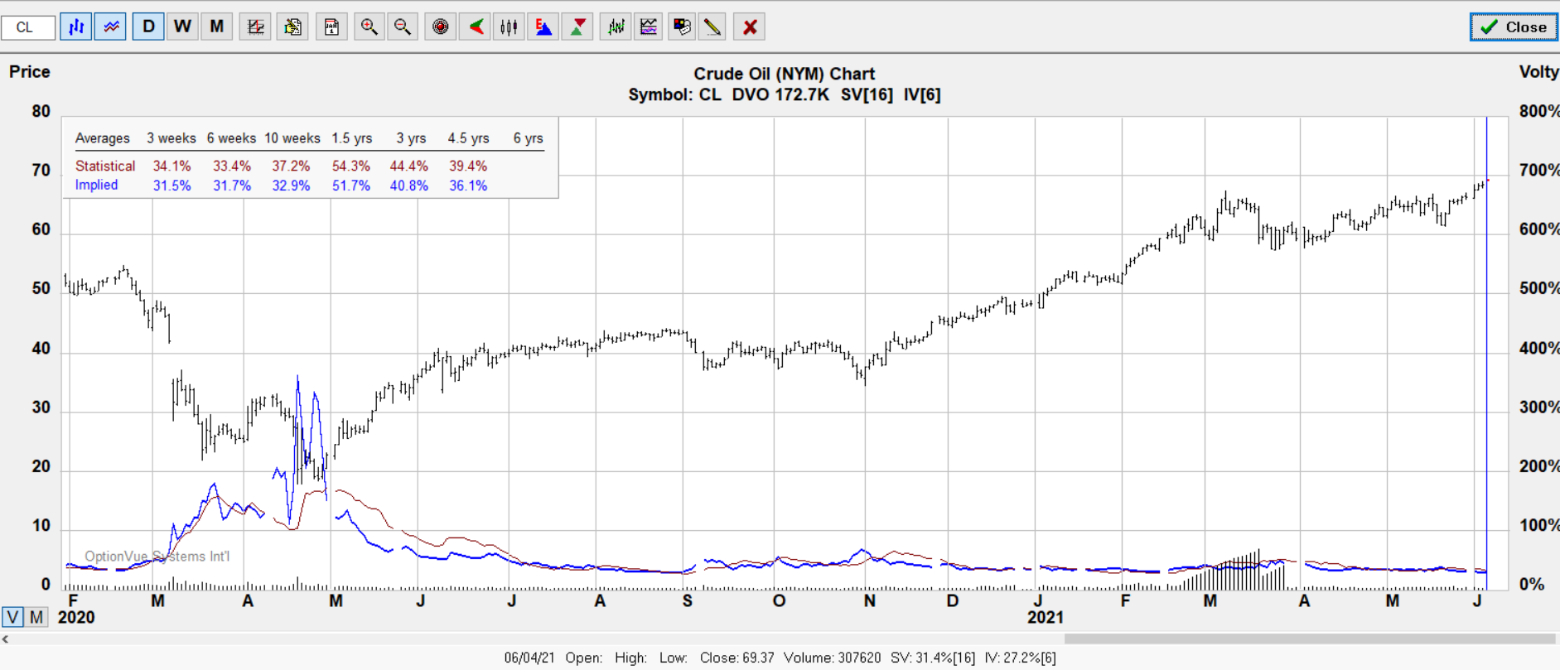Click the Statistical 1.5 yrs value 54.3%
The width and height of the screenshot is (1560, 670).
pyautogui.click(x=351, y=166)
